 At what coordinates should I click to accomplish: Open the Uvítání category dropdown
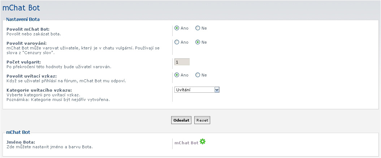[x=197, y=90]
